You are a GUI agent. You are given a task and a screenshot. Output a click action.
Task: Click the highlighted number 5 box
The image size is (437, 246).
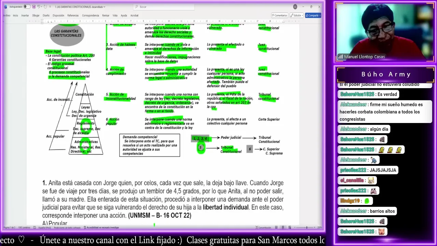pyautogui.click(x=201, y=147)
